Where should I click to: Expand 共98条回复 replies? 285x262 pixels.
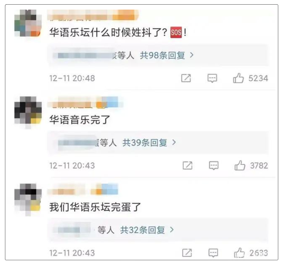coord(167,55)
